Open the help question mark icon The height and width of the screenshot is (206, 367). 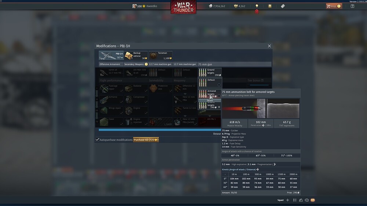point(352,6)
